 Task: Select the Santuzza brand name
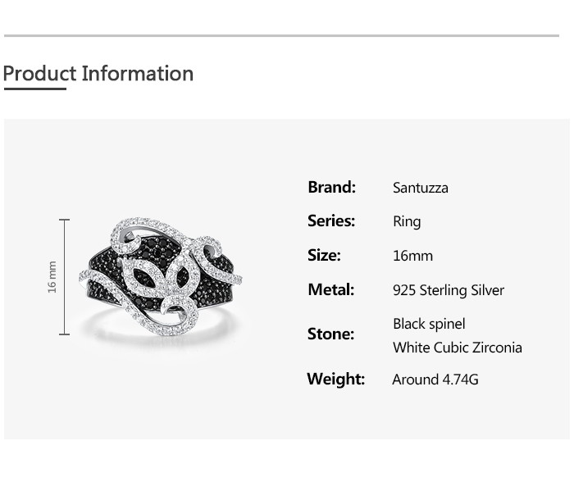[x=420, y=188]
